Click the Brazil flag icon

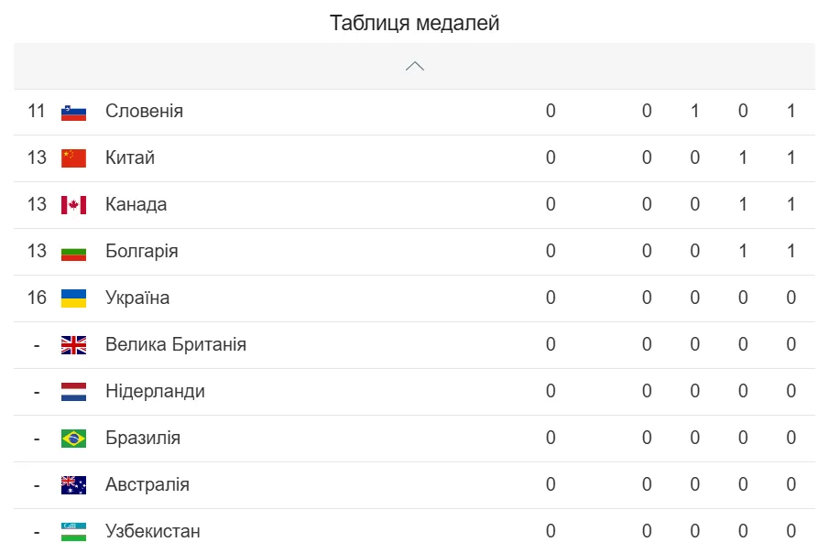73,439
